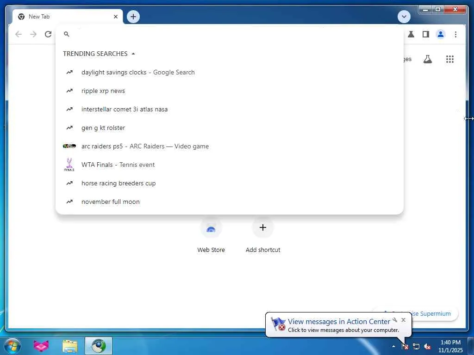Click the Action Center flag tray icon

405,346
